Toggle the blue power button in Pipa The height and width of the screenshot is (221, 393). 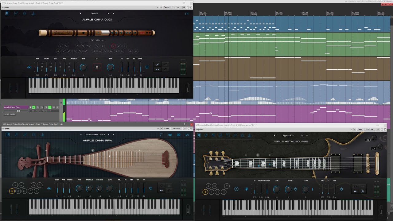150,188
